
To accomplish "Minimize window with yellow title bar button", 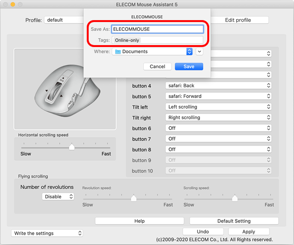I will coord(13,4).
